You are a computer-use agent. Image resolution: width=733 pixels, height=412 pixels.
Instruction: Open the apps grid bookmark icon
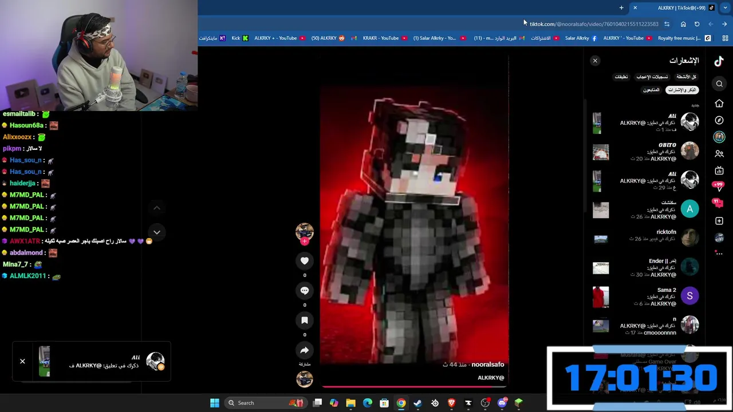tap(725, 38)
